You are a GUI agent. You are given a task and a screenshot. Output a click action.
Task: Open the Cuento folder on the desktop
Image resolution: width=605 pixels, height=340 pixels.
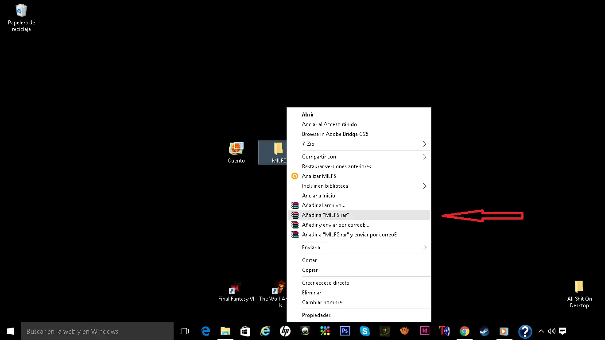tap(236, 148)
